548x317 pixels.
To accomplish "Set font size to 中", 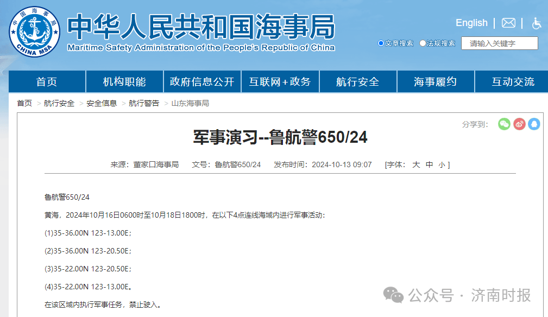I will point(430,164).
